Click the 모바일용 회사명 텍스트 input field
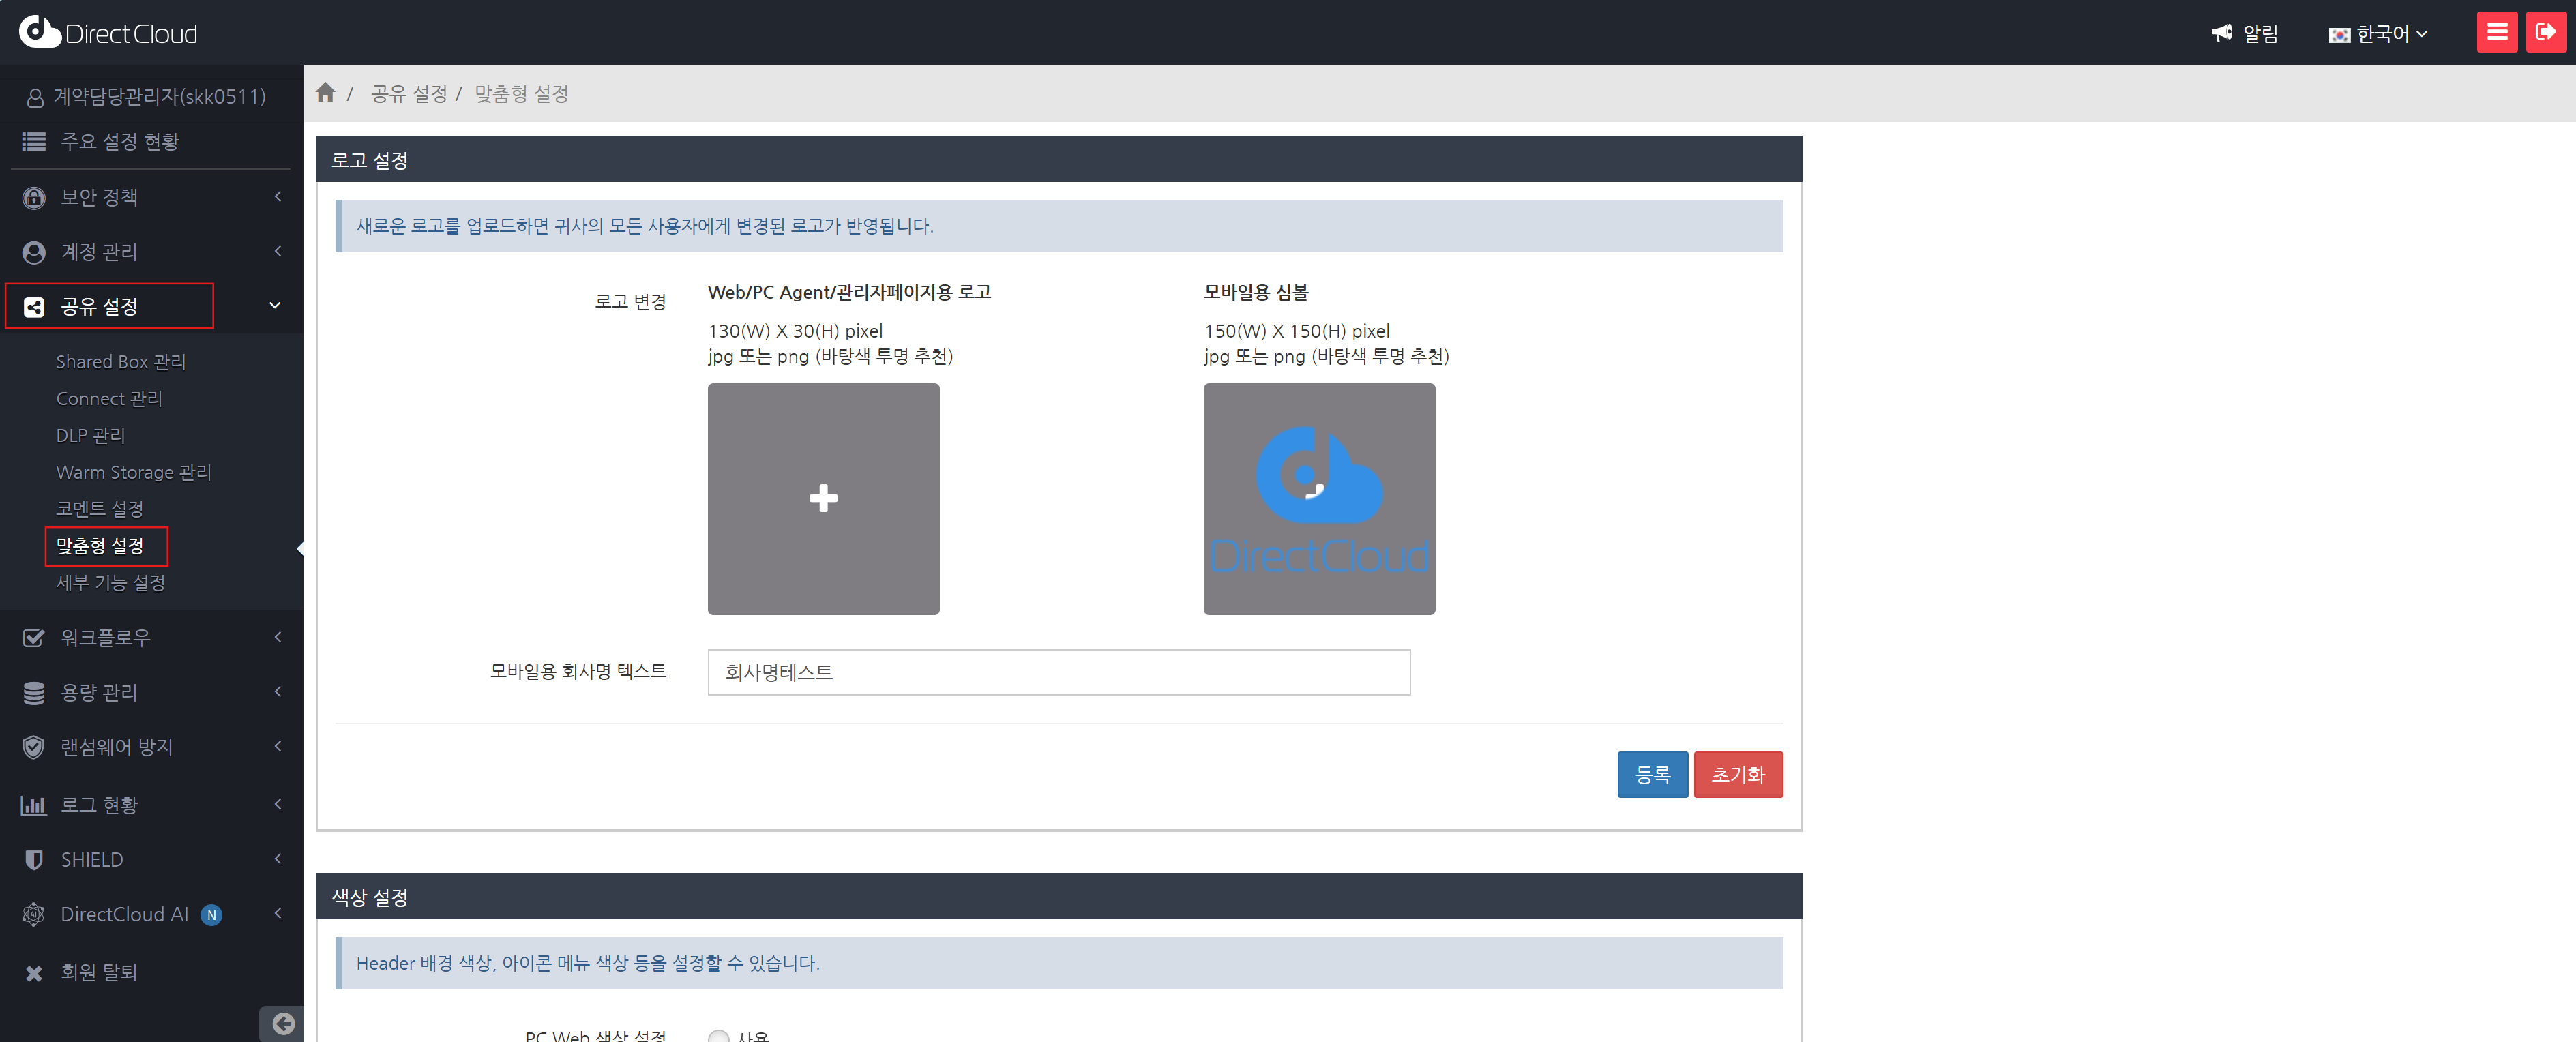This screenshot has height=1042, width=2576. pyautogui.click(x=1058, y=672)
